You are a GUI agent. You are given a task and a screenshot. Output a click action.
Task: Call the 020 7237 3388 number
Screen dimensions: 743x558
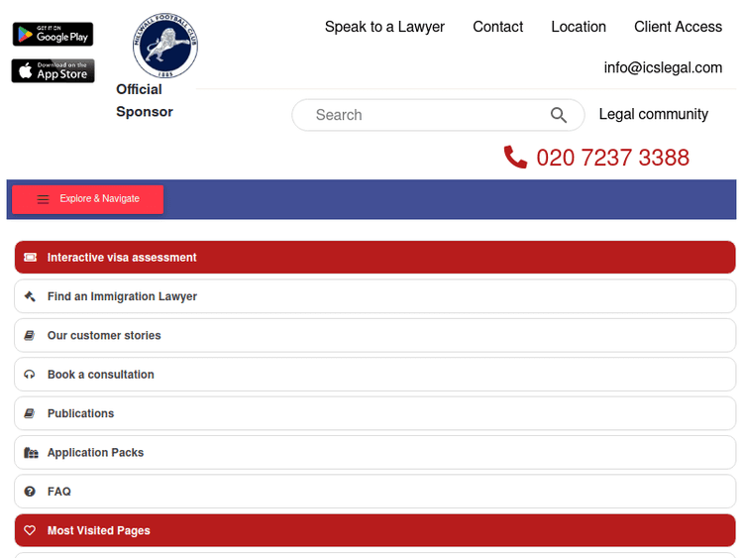(612, 158)
